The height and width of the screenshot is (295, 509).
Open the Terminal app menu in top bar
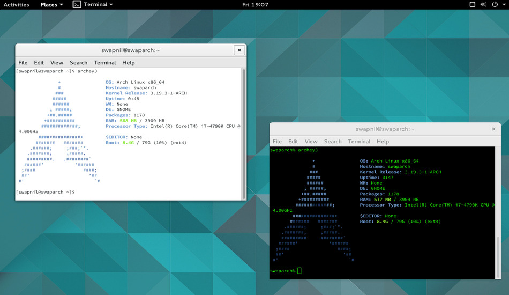98,4
